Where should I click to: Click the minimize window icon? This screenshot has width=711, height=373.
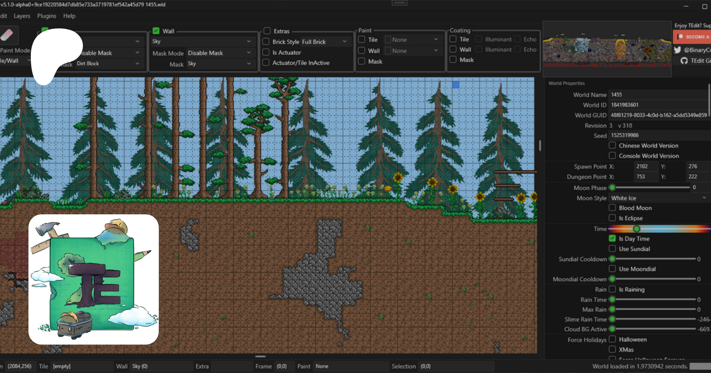pos(686,6)
